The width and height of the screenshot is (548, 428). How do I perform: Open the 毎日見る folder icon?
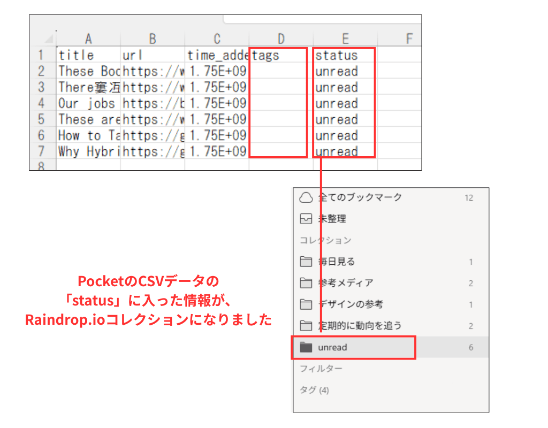(x=306, y=262)
